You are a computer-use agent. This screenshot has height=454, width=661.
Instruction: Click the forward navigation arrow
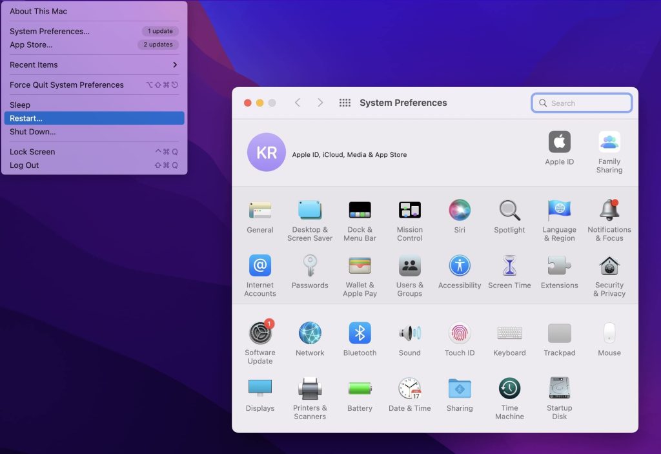(320, 102)
